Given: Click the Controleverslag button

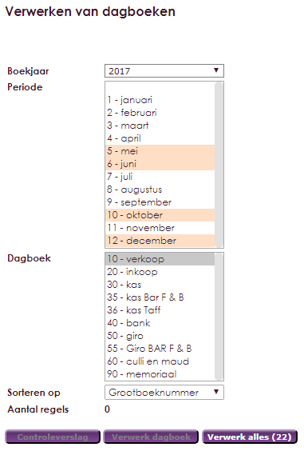Looking at the screenshot, I should coord(53,437).
